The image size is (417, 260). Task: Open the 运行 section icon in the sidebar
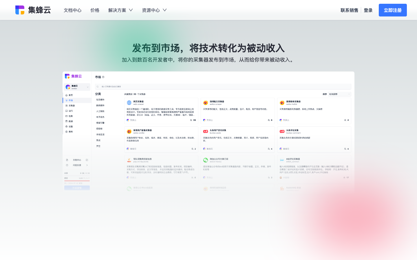pos(66,111)
